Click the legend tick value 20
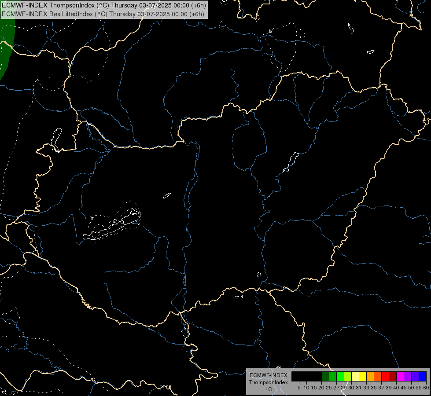Image resolution: width=431 pixels, height=396 pixels. tap(321, 388)
